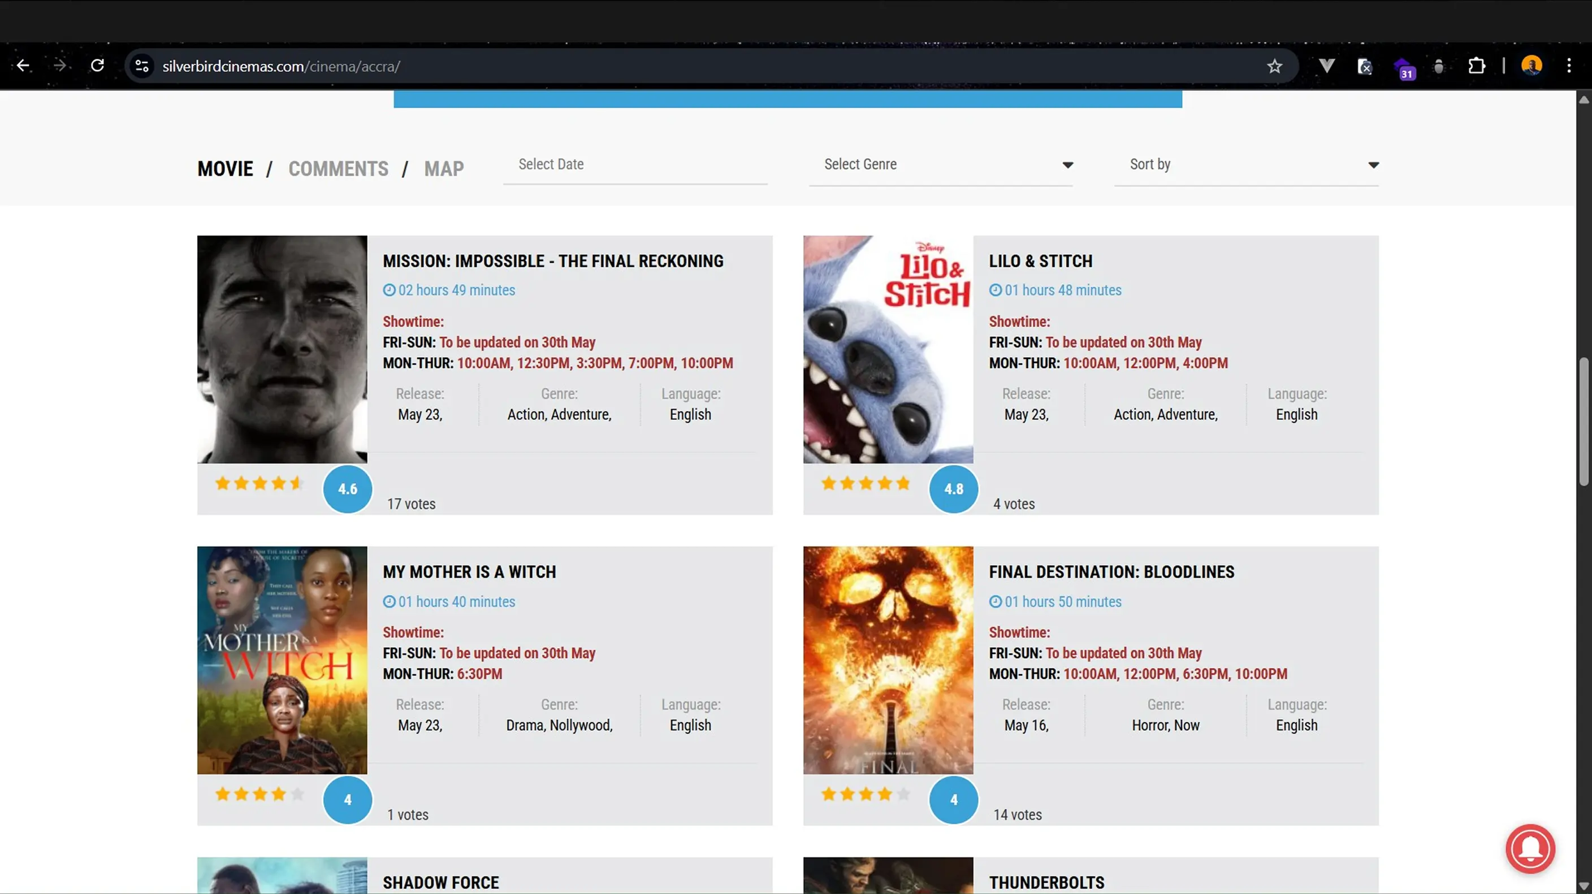Click the Select Date field
This screenshot has width=1592, height=894.
635,165
